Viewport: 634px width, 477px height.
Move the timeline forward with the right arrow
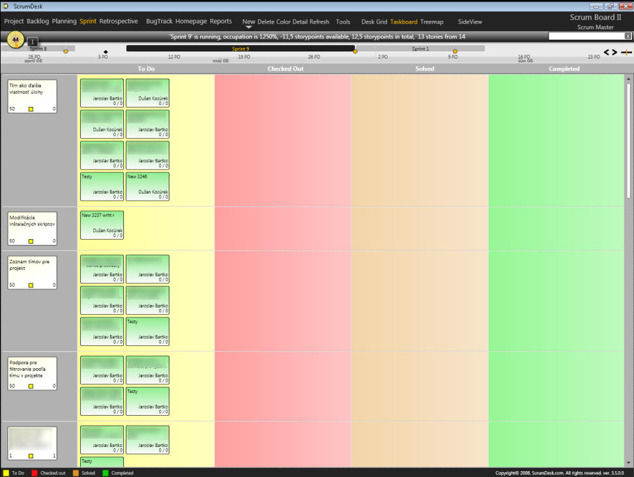(614, 52)
